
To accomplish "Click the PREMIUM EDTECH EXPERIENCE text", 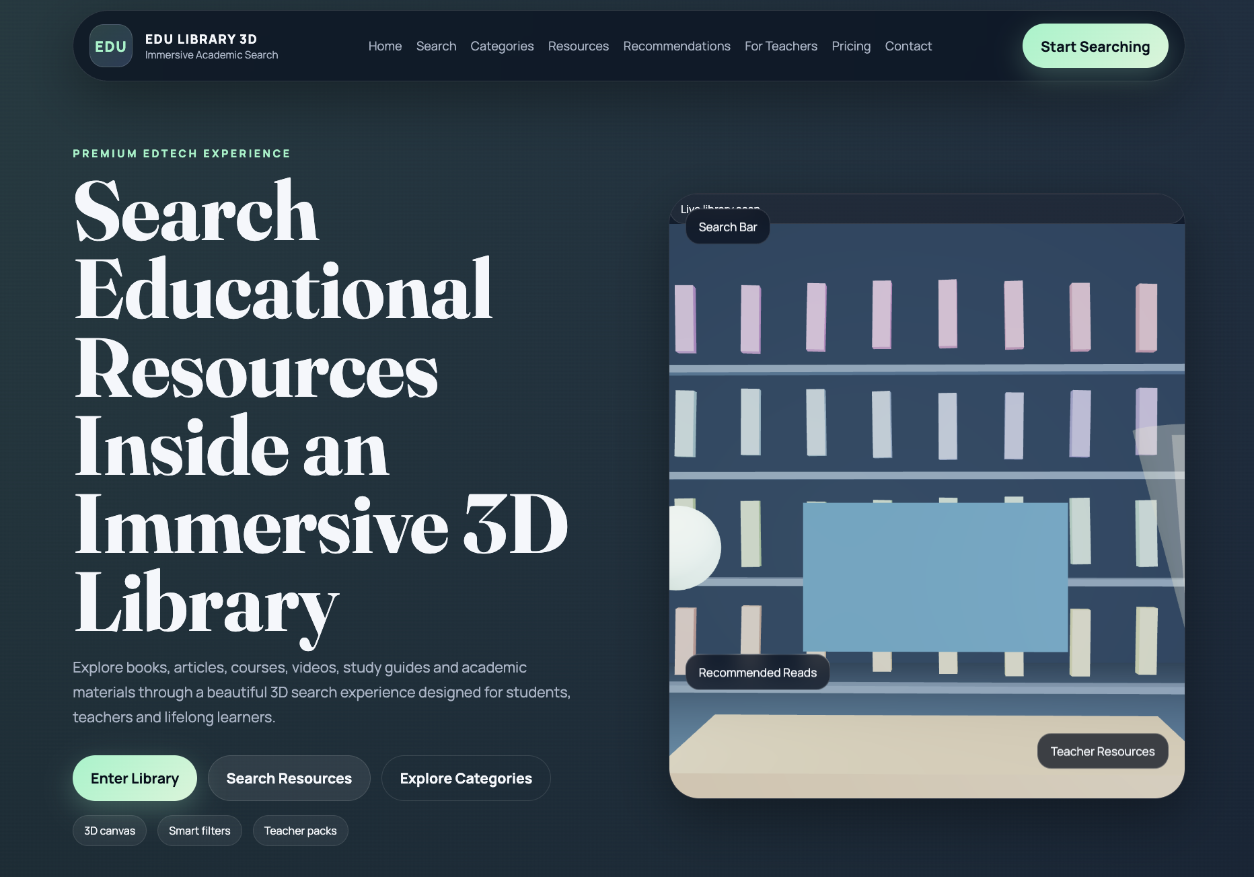I will (x=182, y=153).
